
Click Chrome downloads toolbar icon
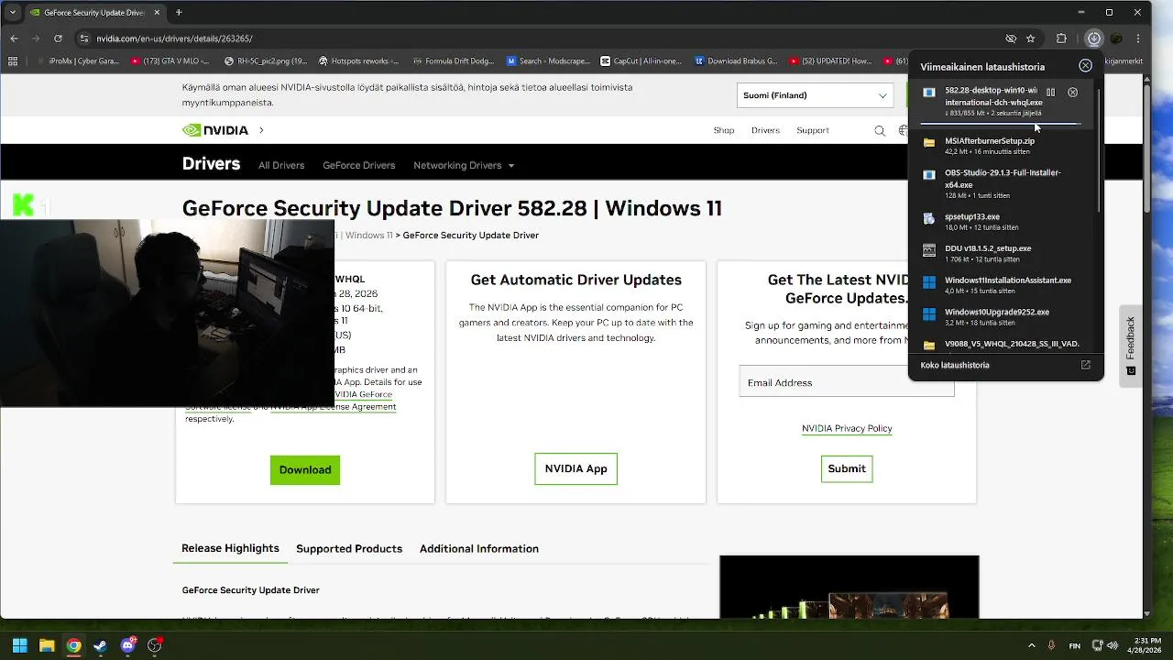1093,38
